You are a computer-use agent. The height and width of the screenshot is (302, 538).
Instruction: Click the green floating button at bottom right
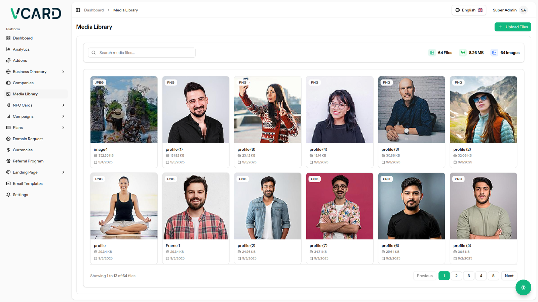pyautogui.click(x=523, y=288)
